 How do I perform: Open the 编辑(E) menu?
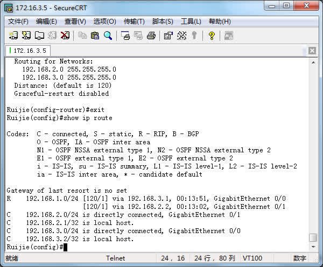(46, 22)
